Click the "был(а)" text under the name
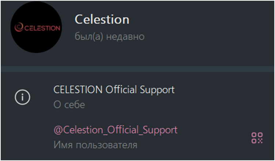Viewport: 275px width, 161px height. 87,37
